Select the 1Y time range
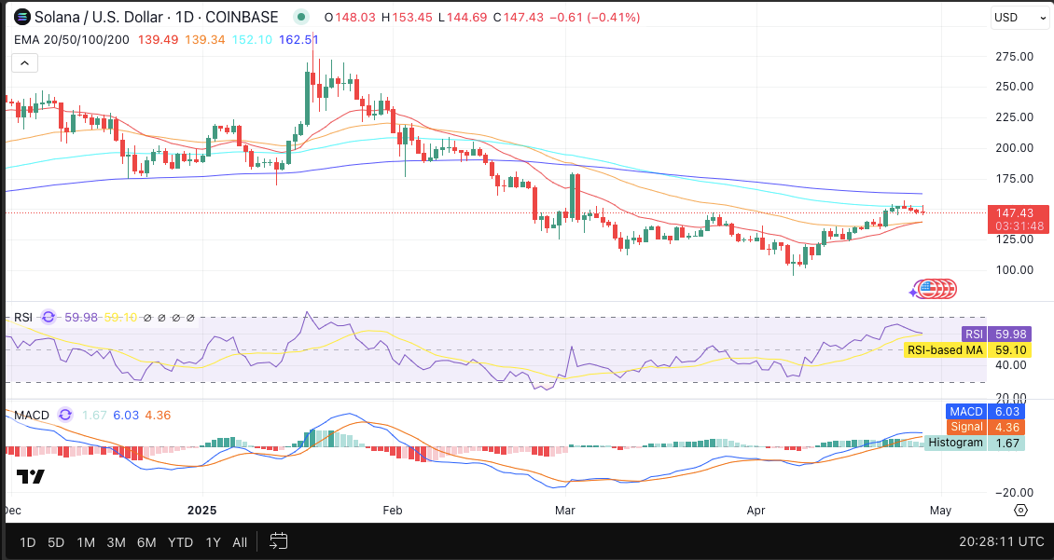Screen dimensions: 1054x560 click(x=213, y=542)
